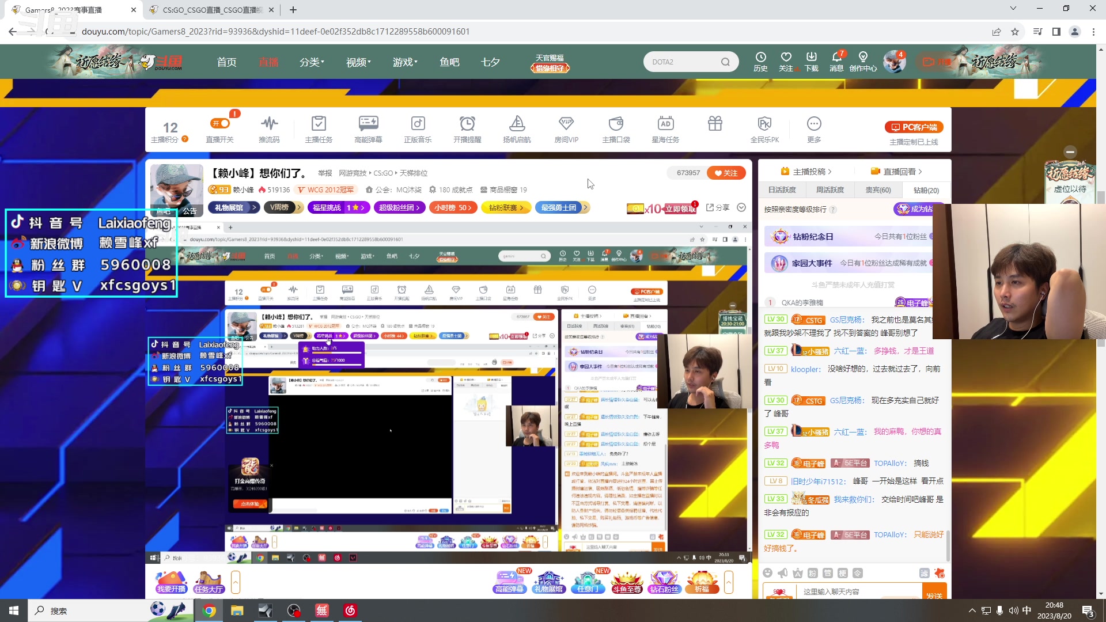Open File Explorer from the taskbar
Viewport: 1106px width, 622px height.
(237, 610)
